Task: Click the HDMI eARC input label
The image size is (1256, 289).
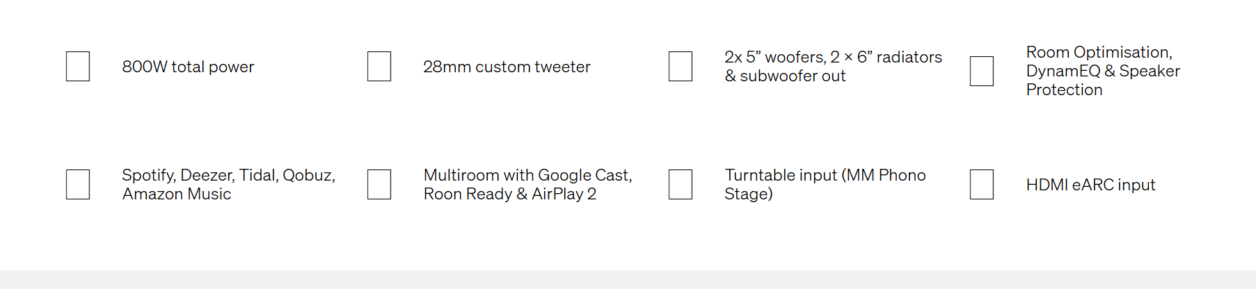Action: [1090, 185]
